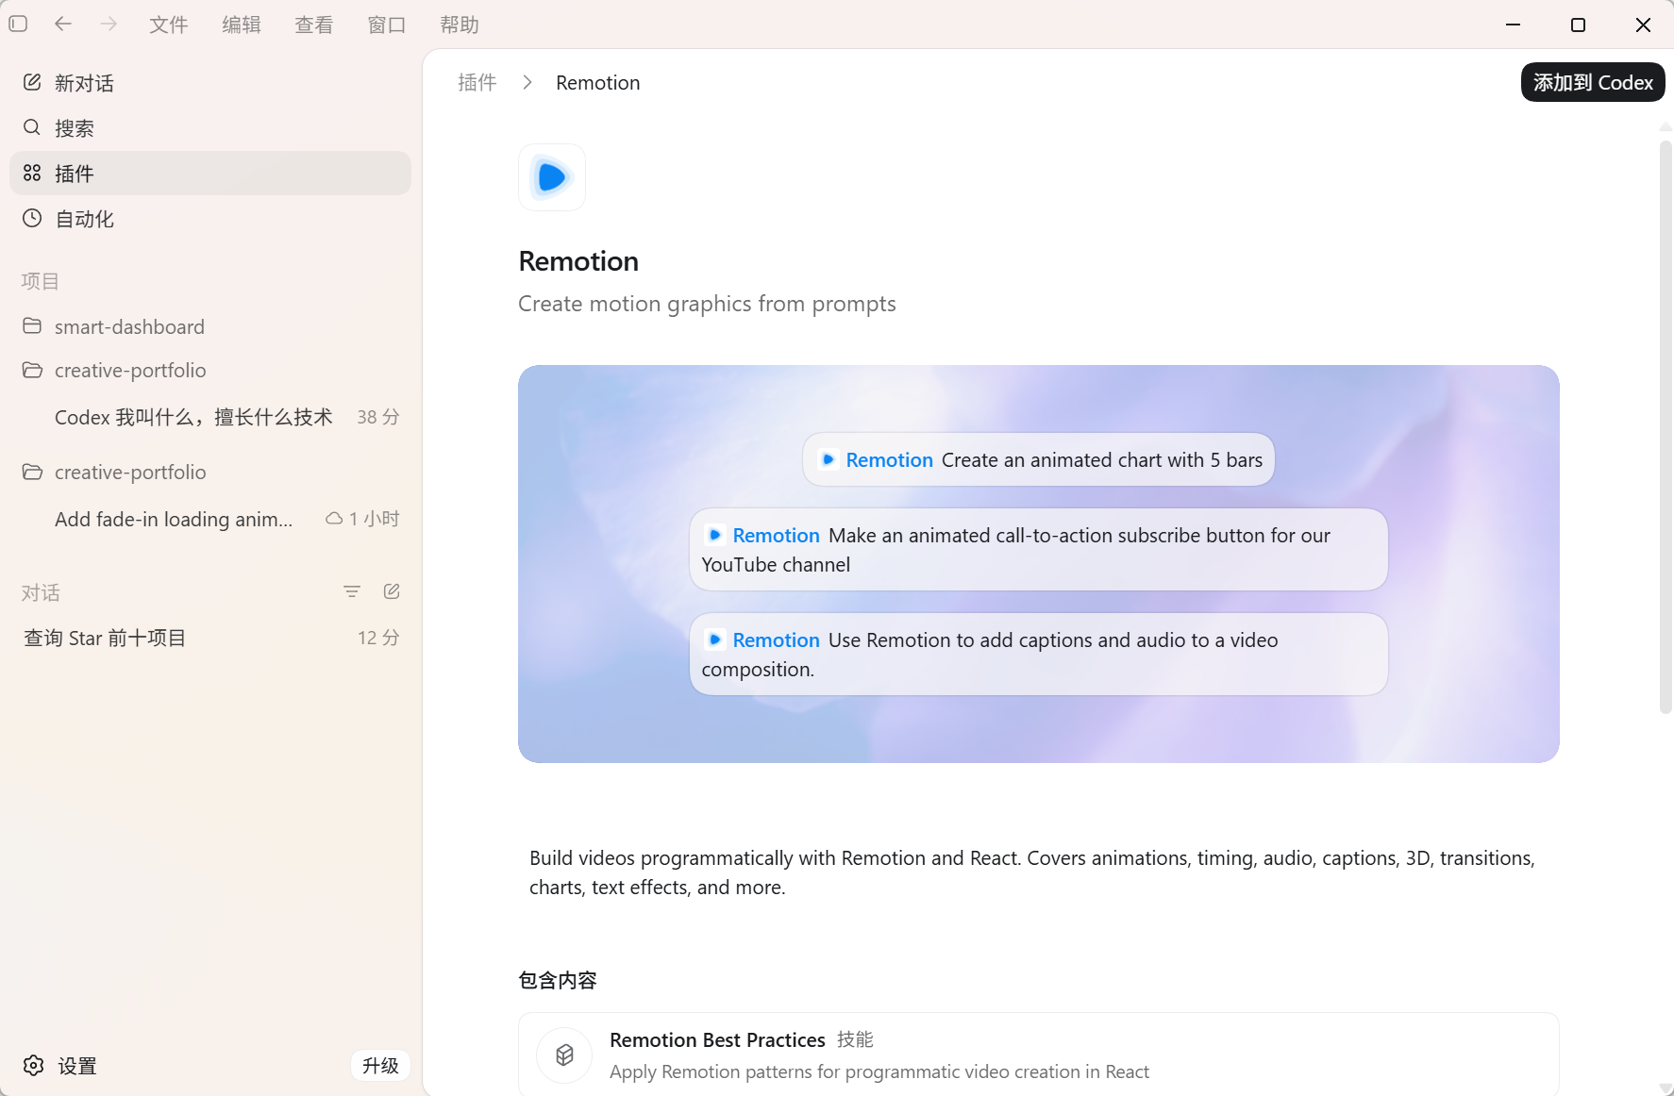Click the Remotion plugin logo
The height and width of the screenshot is (1096, 1674).
click(x=552, y=177)
